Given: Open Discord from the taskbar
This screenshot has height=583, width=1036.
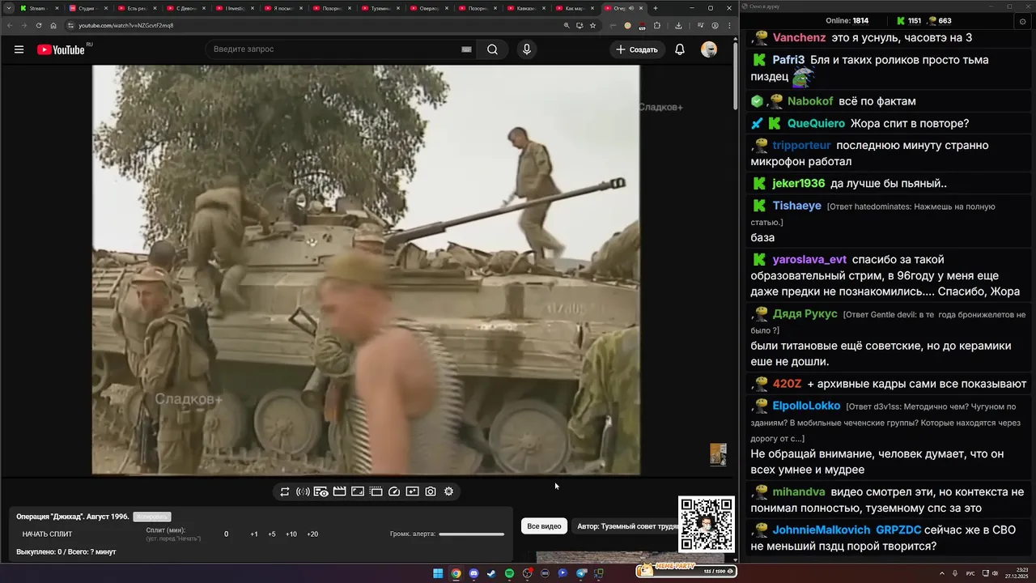Looking at the screenshot, I should [x=473, y=573].
